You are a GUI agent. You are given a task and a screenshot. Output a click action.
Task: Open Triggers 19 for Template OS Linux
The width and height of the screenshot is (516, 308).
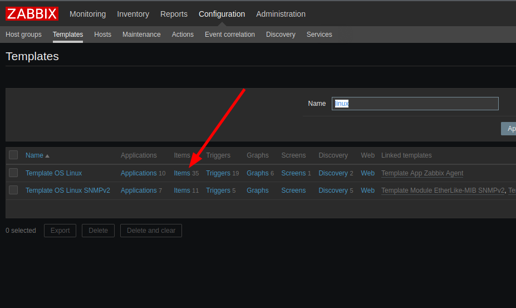coord(218,173)
